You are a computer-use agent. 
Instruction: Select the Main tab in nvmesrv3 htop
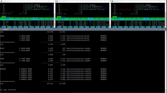pos(115,17)
